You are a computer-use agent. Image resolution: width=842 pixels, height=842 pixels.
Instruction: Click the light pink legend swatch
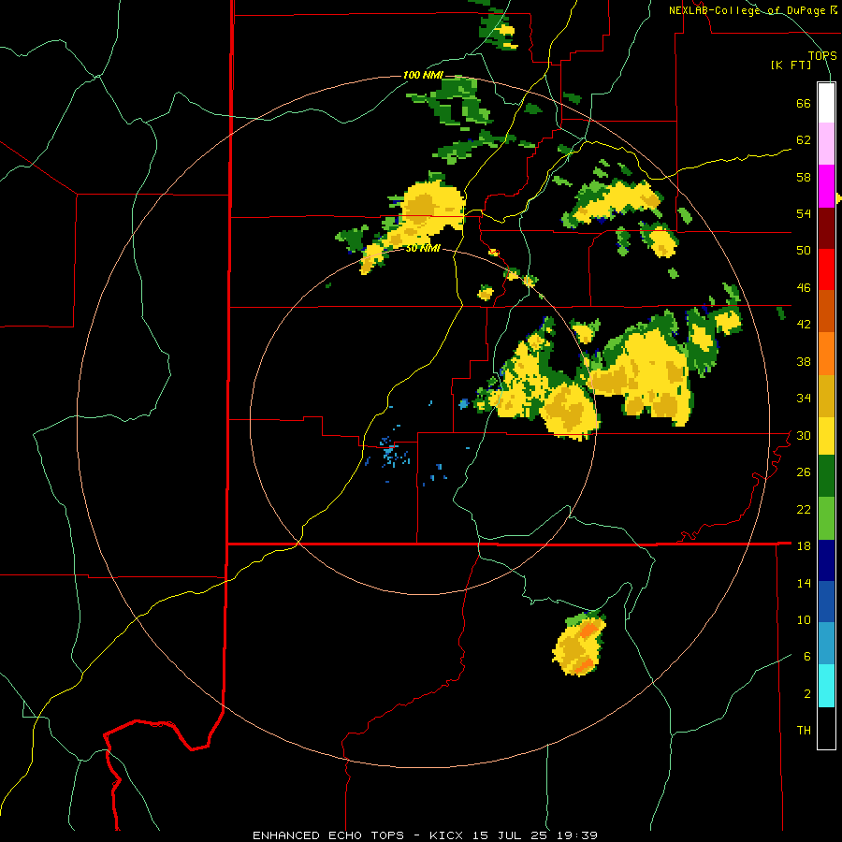point(826,143)
